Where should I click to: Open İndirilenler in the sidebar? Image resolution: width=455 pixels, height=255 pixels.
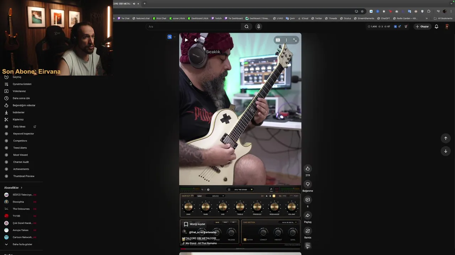click(21, 112)
